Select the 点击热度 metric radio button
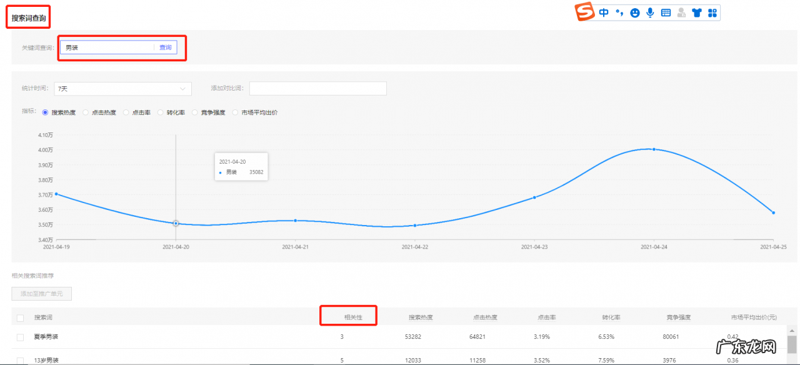This screenshot has height=365, width=800. [86, 112]
